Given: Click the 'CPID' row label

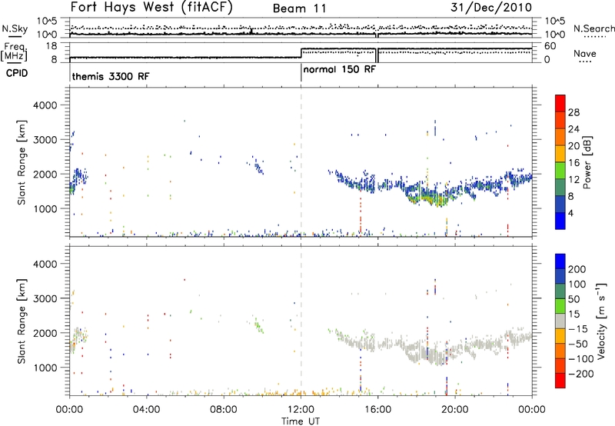Looking at the screenshot, I should [17, 73].
